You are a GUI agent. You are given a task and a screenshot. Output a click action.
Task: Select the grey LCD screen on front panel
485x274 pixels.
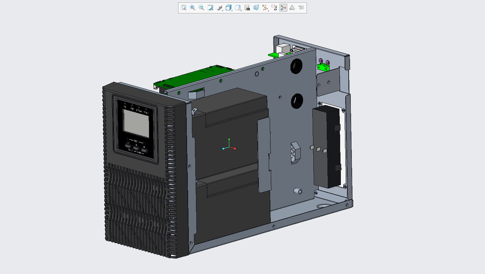136,123
